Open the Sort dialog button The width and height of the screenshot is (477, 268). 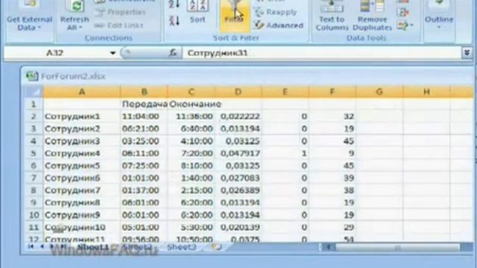coord(198,12)
